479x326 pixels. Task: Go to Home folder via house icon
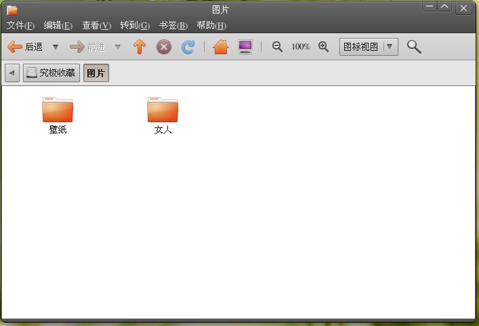click(221, 47)
